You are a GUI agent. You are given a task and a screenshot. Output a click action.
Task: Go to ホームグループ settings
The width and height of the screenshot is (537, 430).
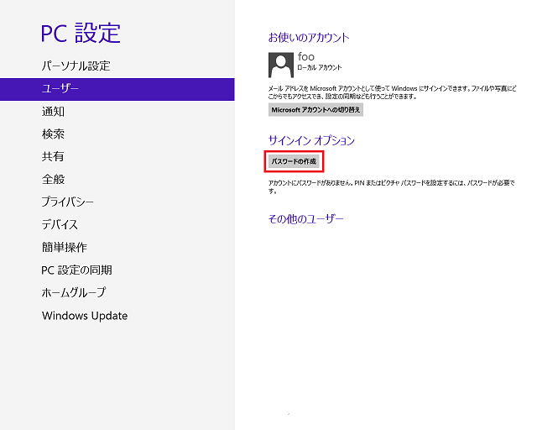pyautogui.click(x=74, y=292)
